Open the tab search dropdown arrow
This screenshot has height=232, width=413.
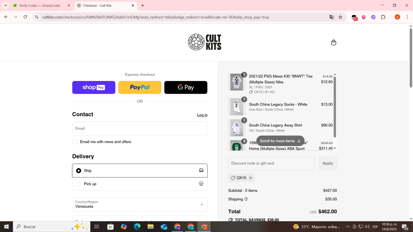[6, 5]
